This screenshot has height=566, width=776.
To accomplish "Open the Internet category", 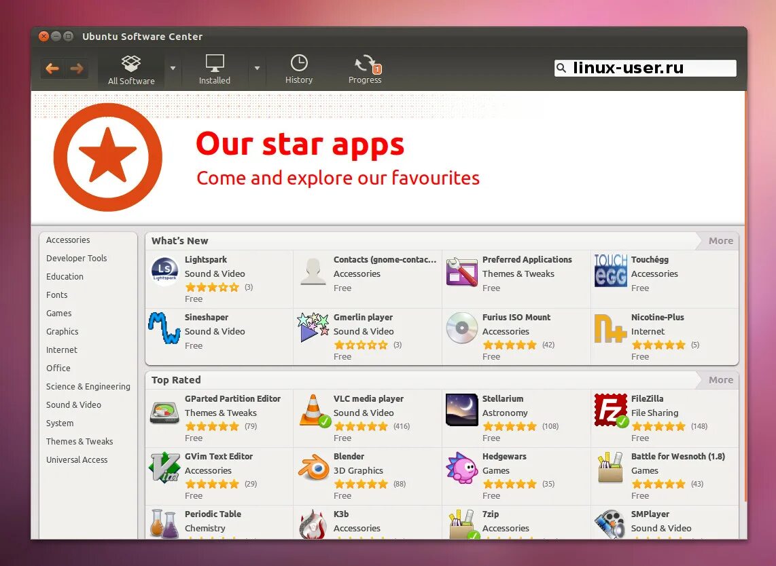I will [x=62, y=350].
